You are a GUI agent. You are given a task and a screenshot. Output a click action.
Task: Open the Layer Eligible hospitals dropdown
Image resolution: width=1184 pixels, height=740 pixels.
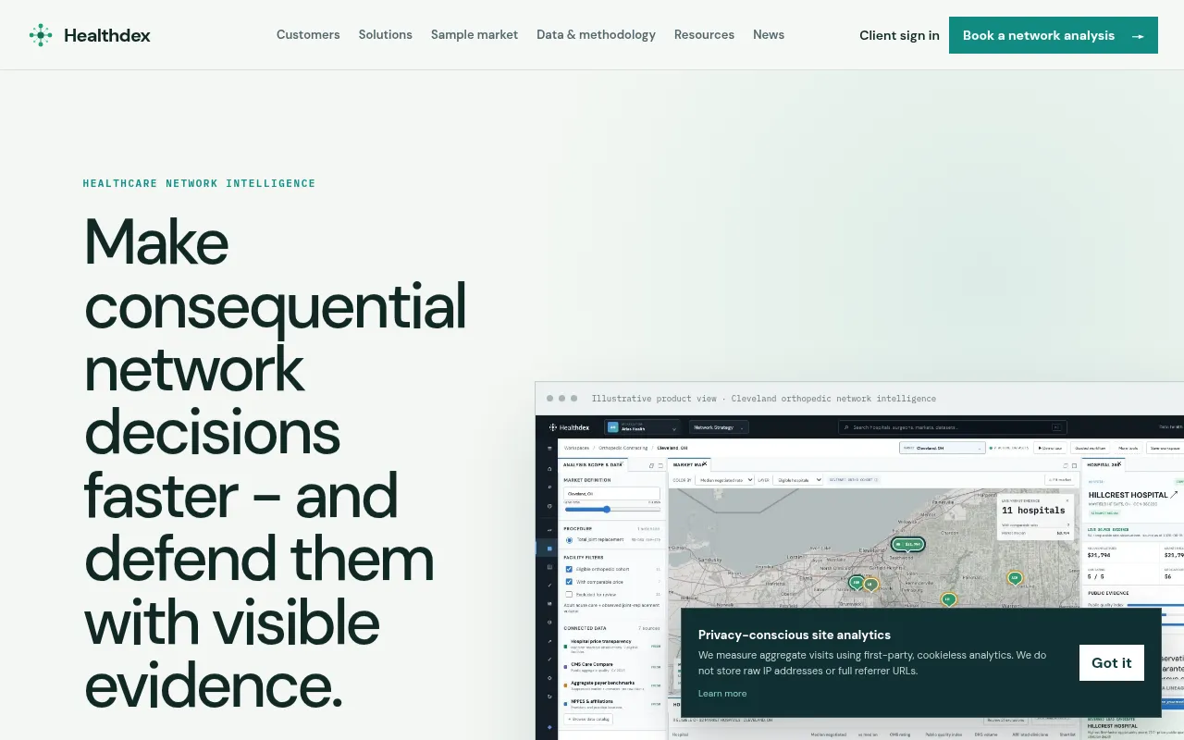(x=798, y=480)
